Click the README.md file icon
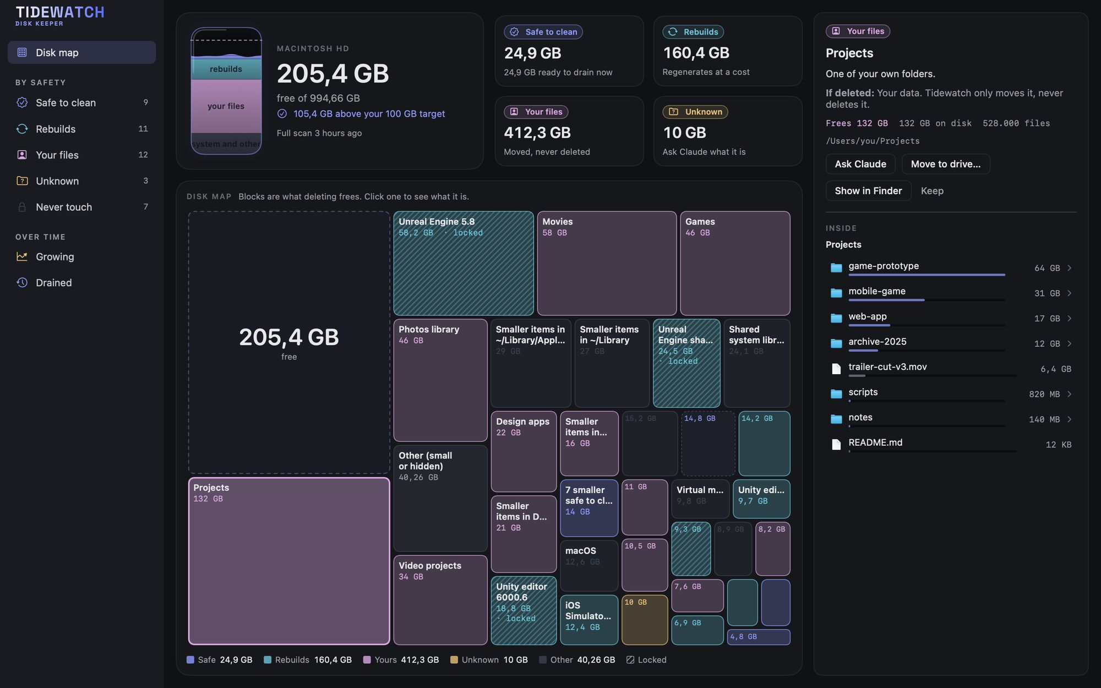The height and width of the screenshot is (688, 1101). (x=836, y=444)
